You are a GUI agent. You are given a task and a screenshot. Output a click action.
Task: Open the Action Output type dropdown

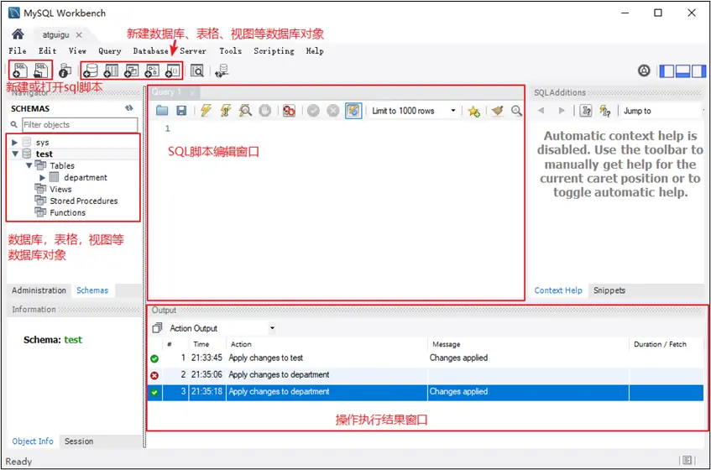[222, 328]
